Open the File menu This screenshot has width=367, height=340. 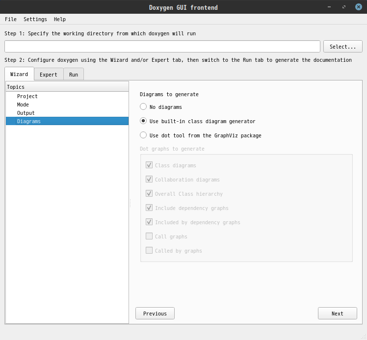coord(11,19)
